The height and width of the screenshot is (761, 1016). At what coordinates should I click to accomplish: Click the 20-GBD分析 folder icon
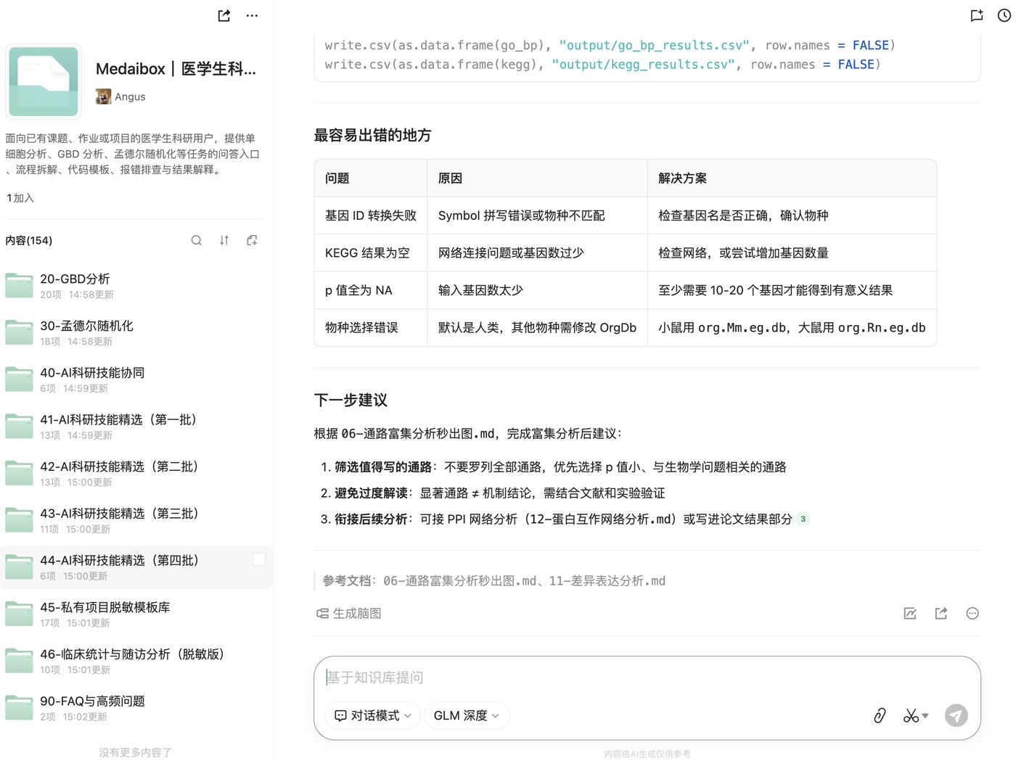19,286
